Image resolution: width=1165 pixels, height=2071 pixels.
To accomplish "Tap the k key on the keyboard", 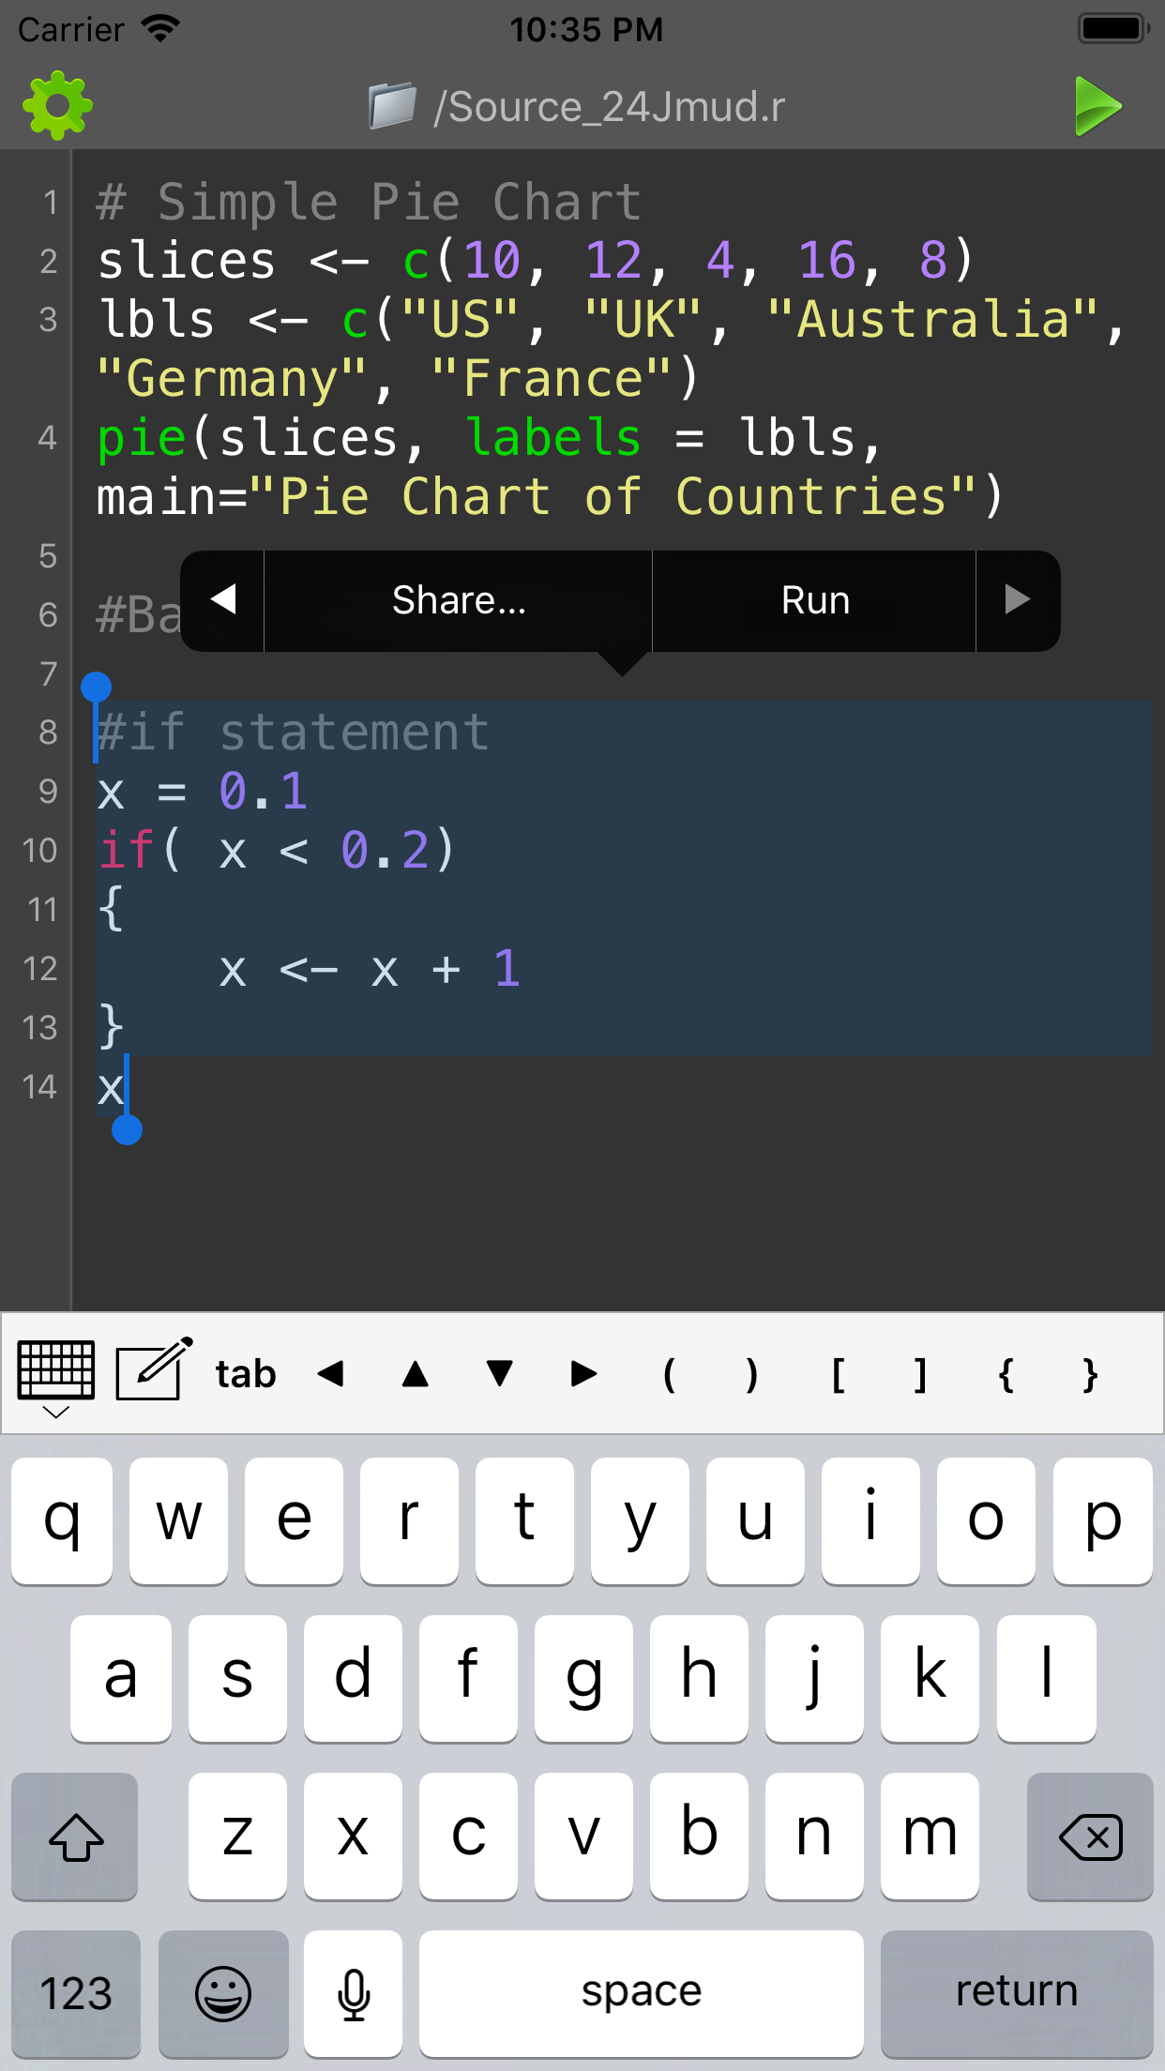I will [930, 1678].
